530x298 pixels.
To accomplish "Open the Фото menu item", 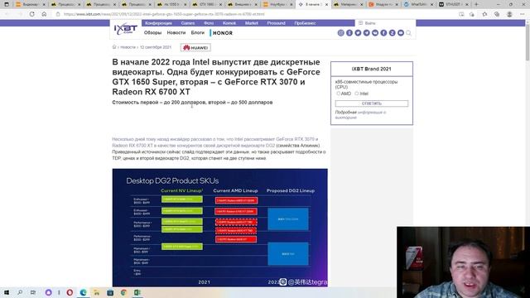I will click(x=209, y=23).
